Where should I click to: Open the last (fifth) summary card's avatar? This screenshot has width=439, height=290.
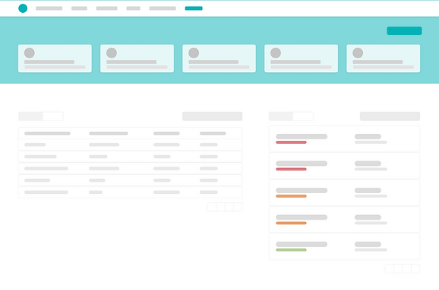click(358, 53)
